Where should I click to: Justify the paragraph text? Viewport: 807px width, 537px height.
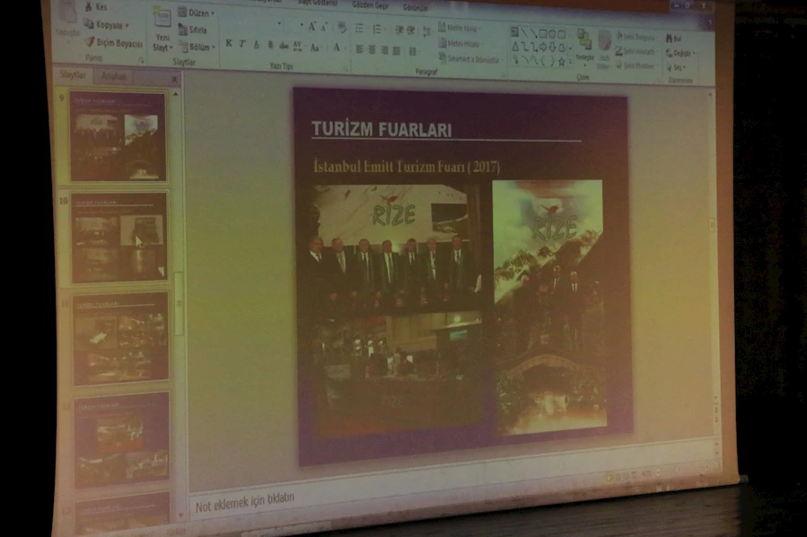click(397, 50)
